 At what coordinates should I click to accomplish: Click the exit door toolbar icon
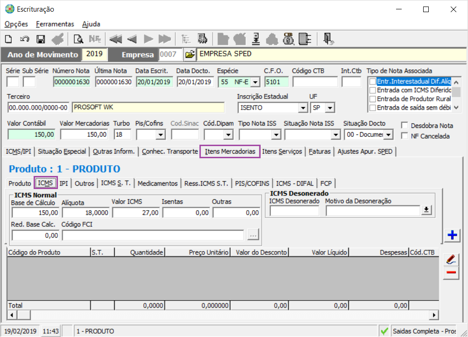click(x=328, y=39)
